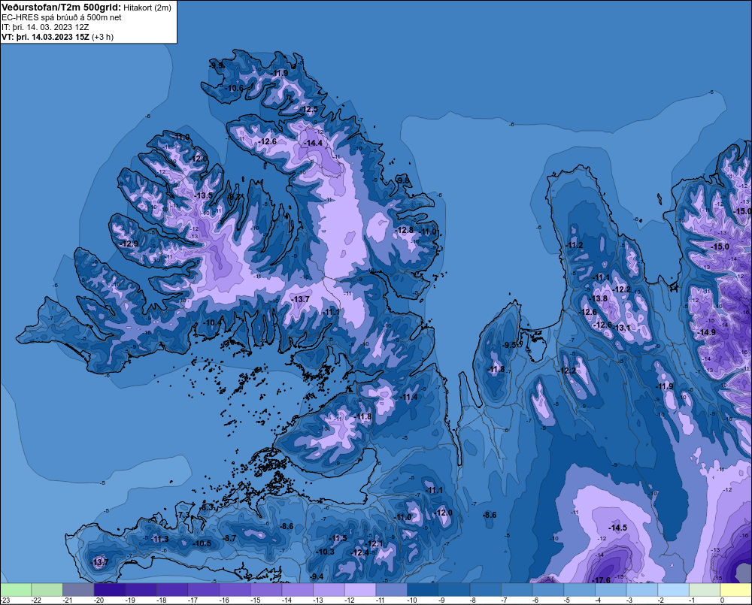Viewport: 752px width, 605px height.
Task: Select the -11.2 temperature label
Action: tap(574, 245)
